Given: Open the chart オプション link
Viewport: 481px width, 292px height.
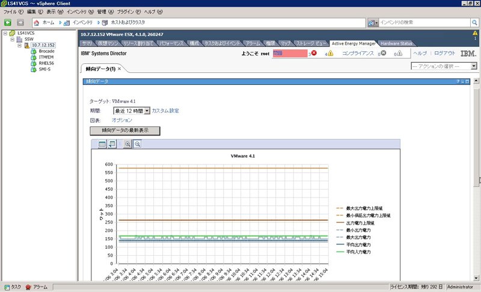Looking at the screenshot, I should tap(122, 120).
